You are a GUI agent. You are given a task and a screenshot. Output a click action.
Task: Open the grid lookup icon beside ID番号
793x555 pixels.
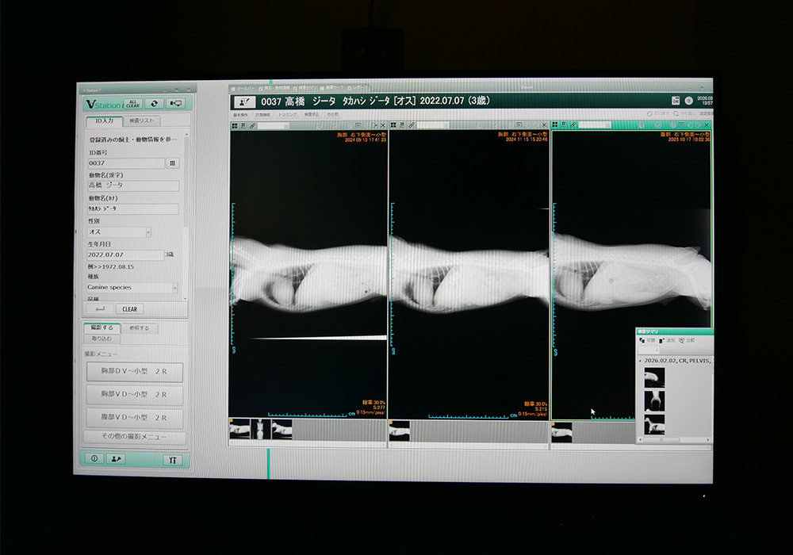click(172, 163)
